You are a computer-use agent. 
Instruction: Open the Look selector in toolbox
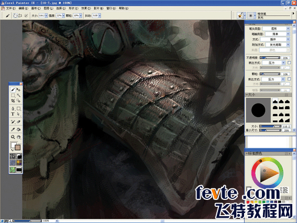(x=13, y=169)
